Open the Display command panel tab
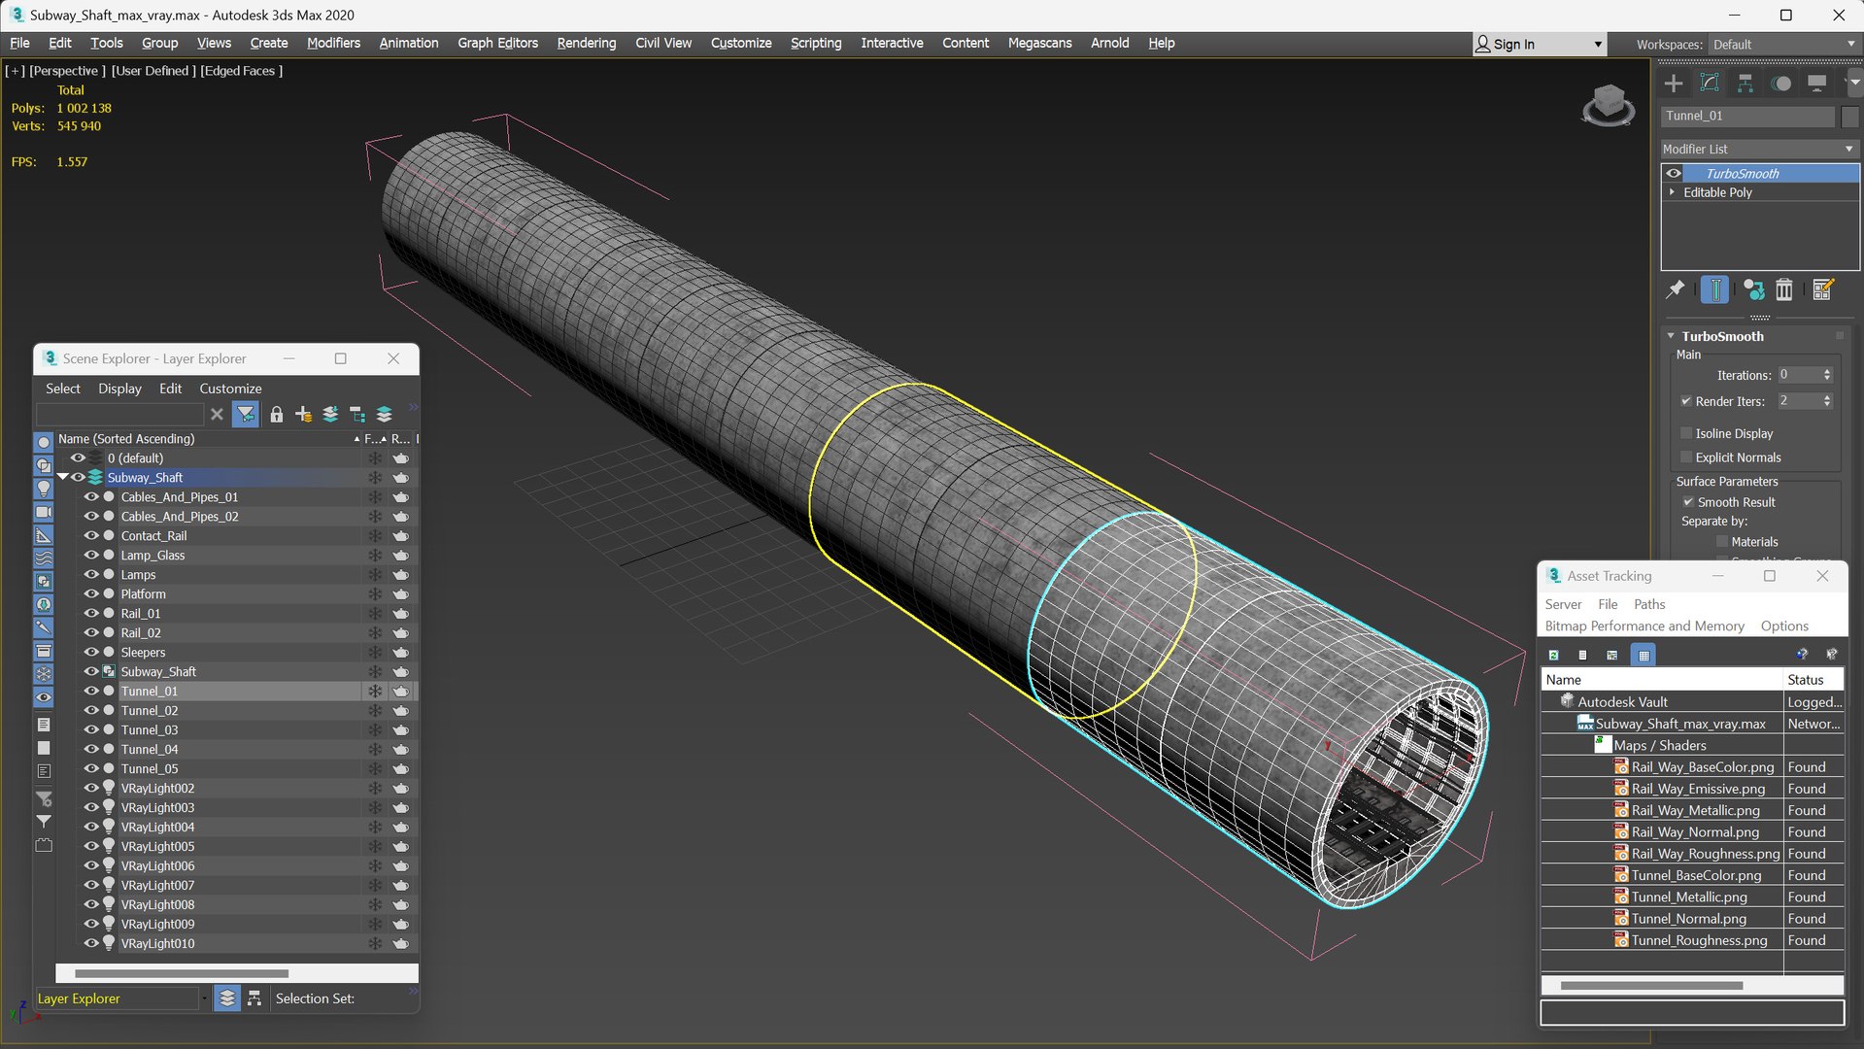This screenshot has width=1864, height=1049. (x=1817, y=84)
